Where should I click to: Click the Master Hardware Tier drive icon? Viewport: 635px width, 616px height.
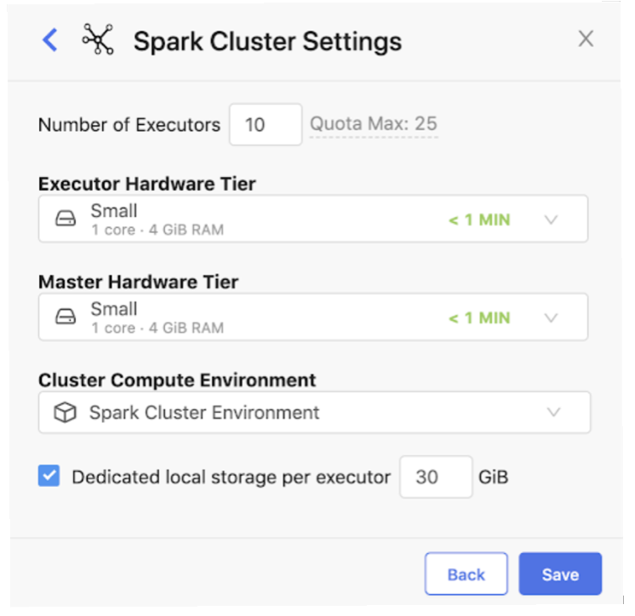pyautogui.click(x=66, y=317)
